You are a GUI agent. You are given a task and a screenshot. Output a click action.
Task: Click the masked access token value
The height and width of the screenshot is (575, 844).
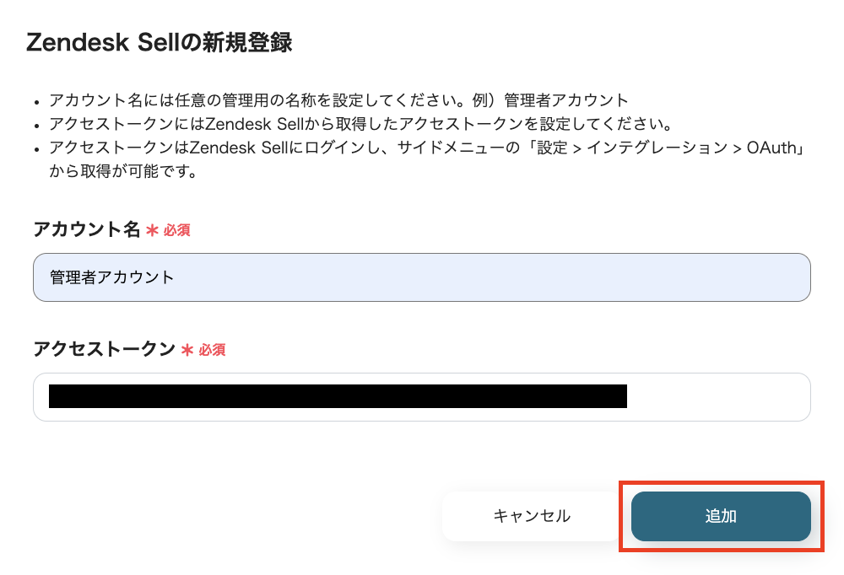click(x=338, y=396)
